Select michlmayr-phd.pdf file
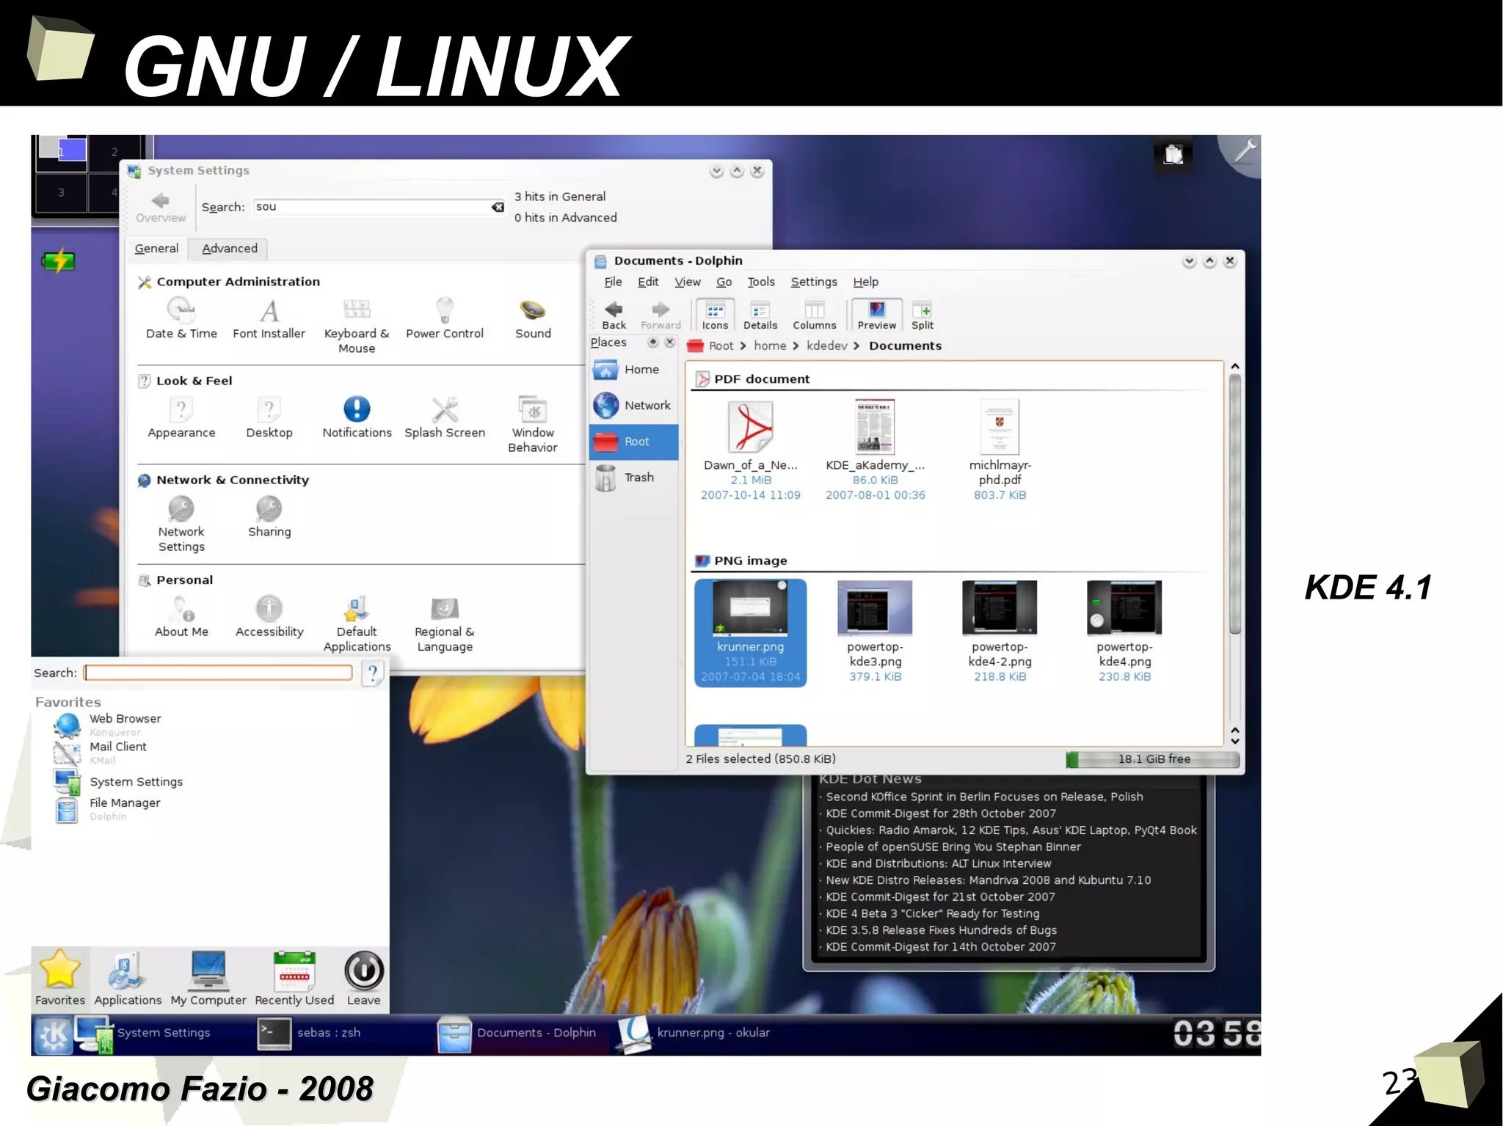This screenshot has width=1503, height=1126. click(x=1000, y=450)
